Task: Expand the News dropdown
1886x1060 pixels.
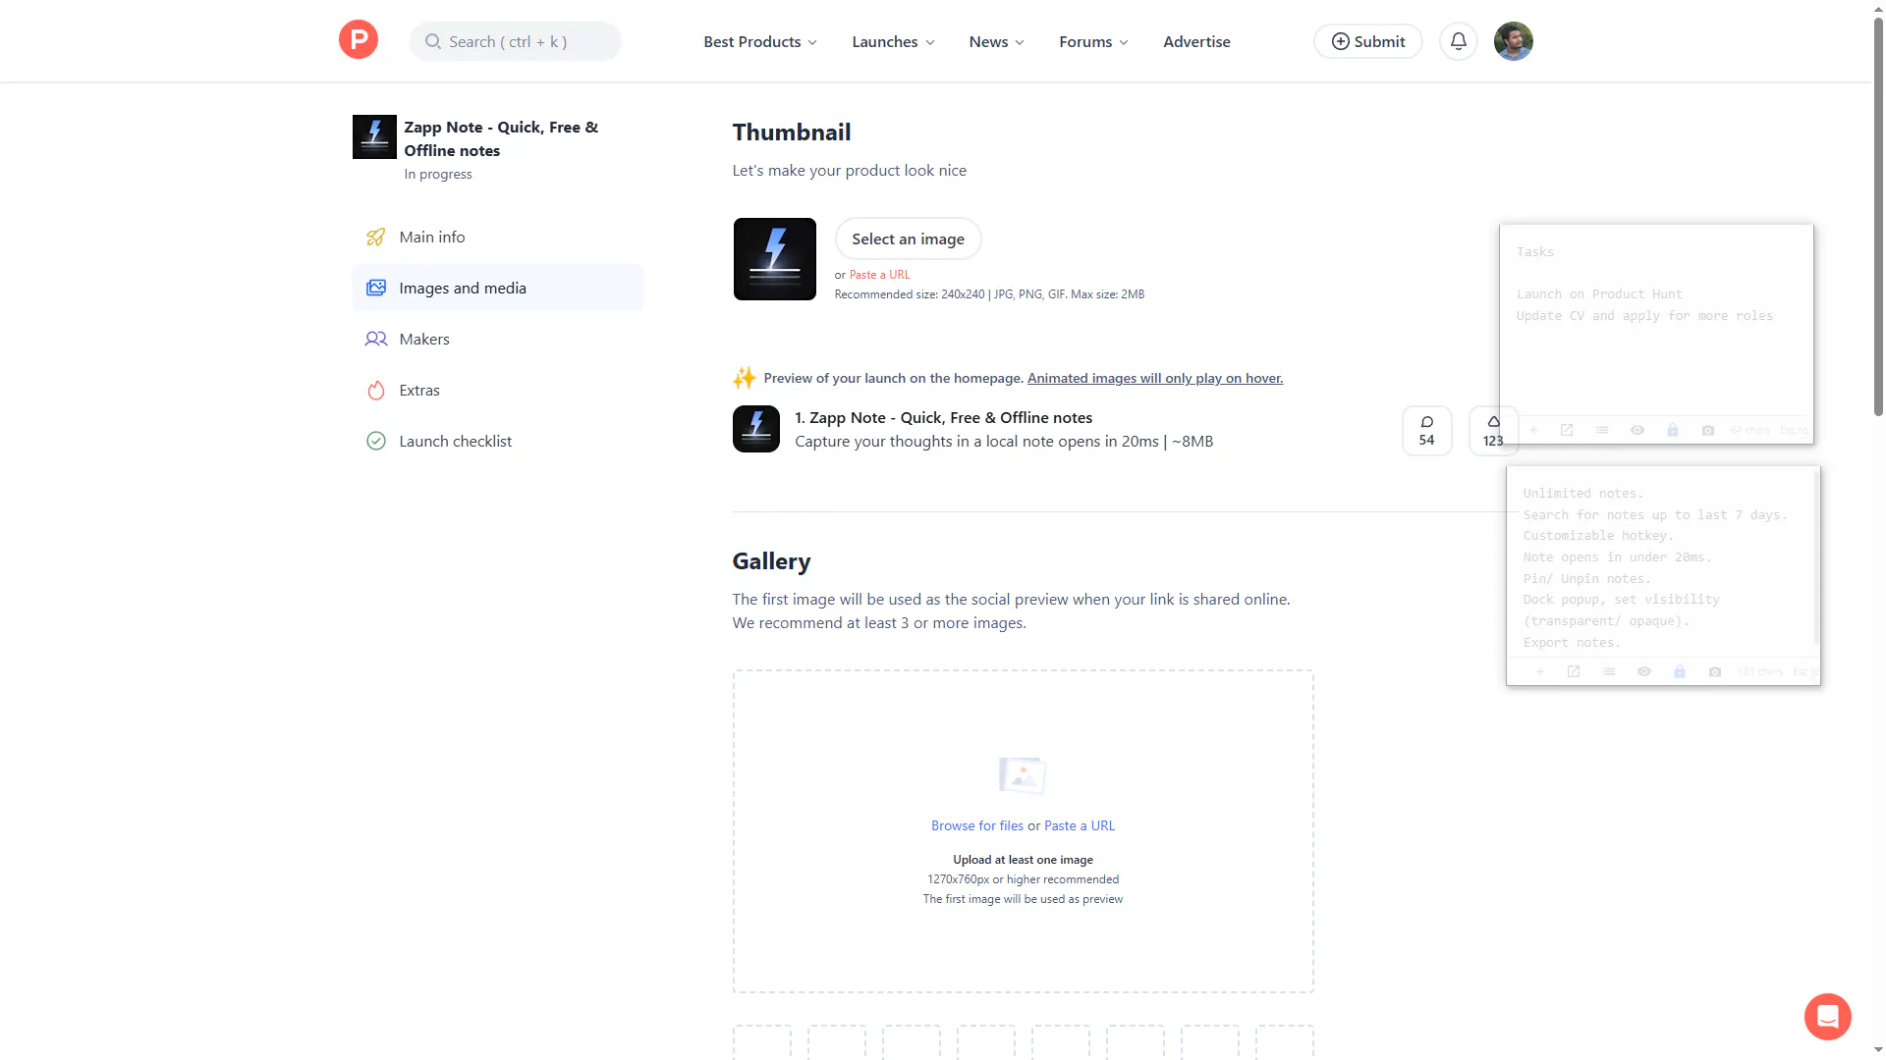Action: (996, 41)
